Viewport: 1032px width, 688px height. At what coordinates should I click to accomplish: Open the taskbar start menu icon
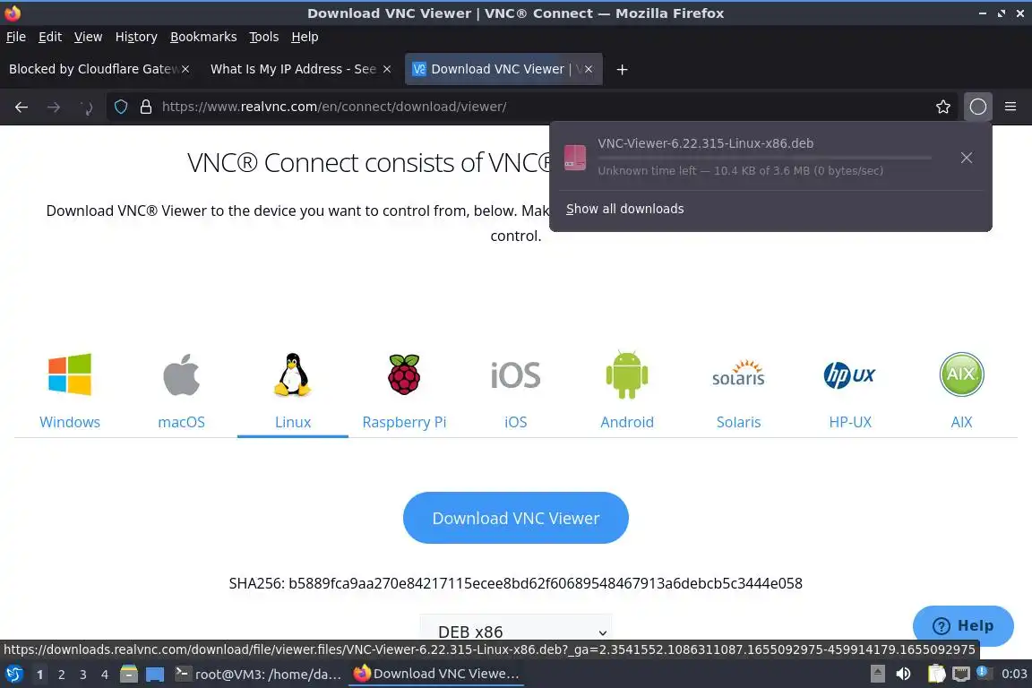13,675
